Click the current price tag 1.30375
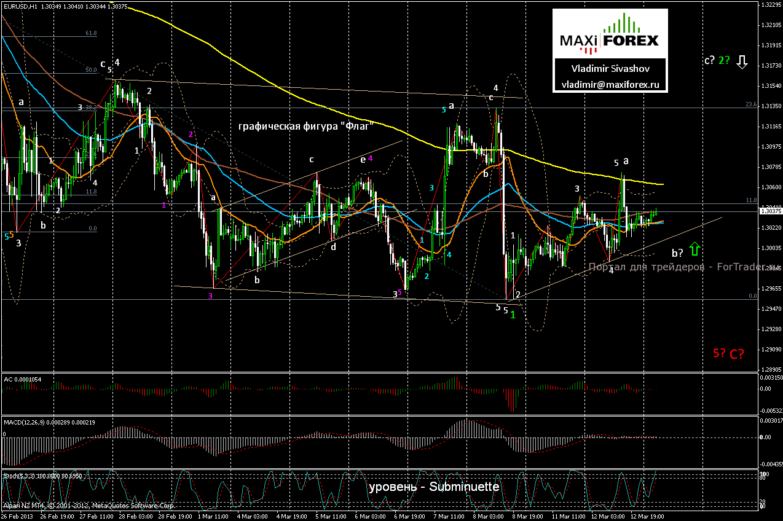This screenshot has width=783, height=521. 770,211
